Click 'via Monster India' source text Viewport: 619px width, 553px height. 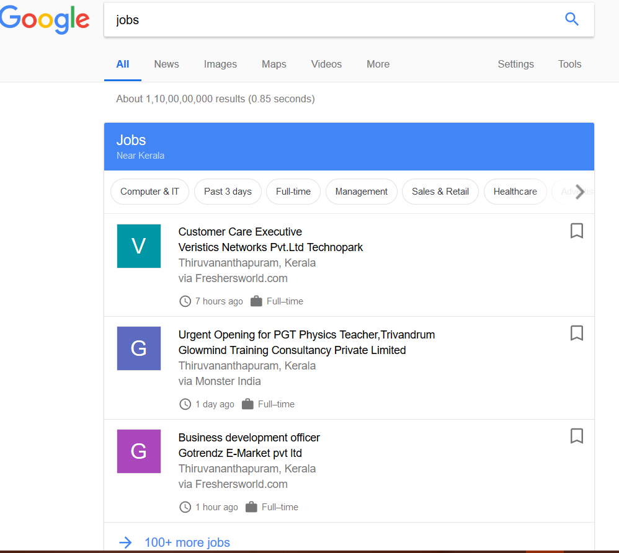(220, 381)
